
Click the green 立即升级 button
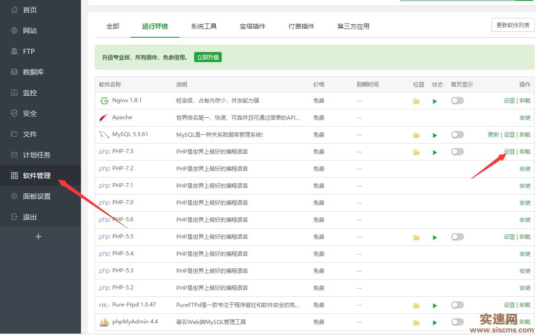tap(208, 57)
